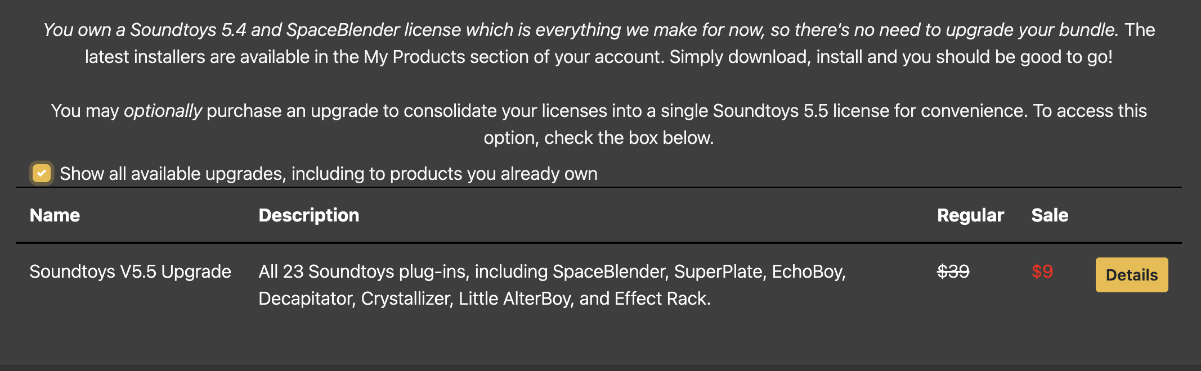Click the italic word 'optionally'
The image size is (1201, 371).
coord(163,111)
